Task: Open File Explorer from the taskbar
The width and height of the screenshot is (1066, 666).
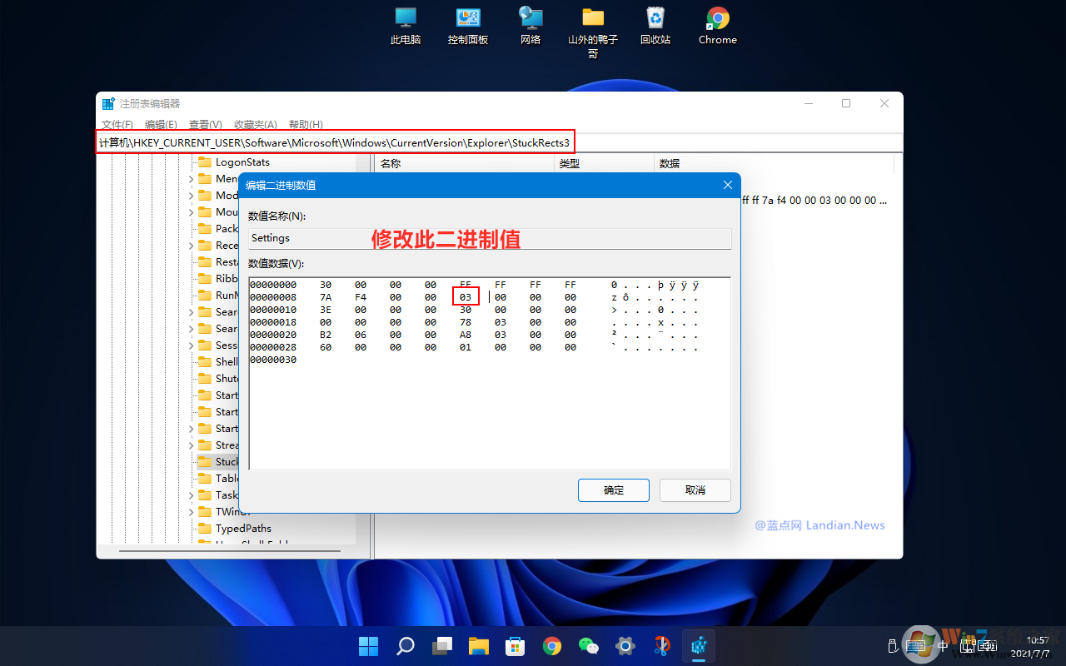Action: coord(478,645)
